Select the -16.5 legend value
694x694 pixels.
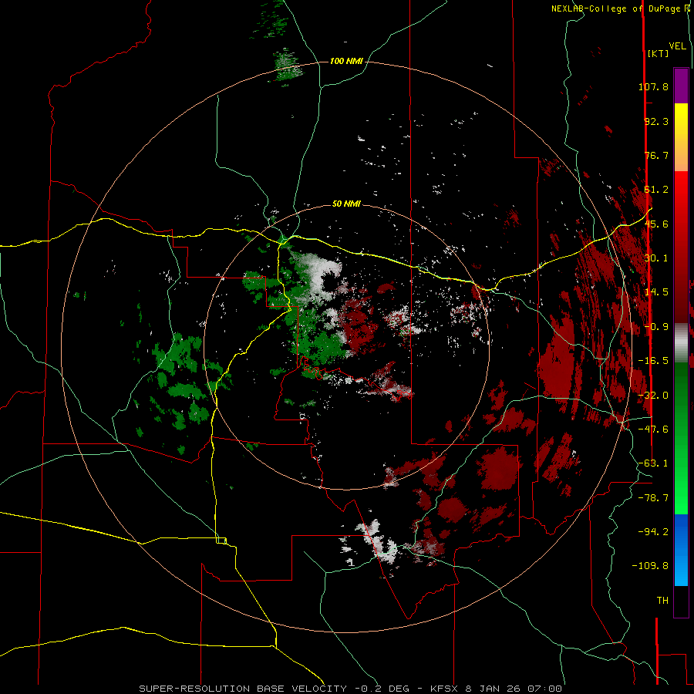653,361
